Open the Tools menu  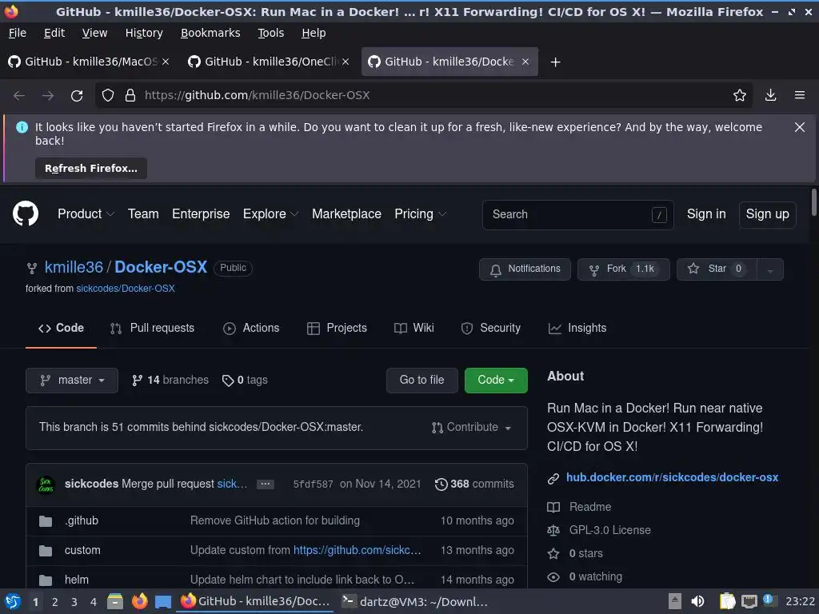point(270,33)
